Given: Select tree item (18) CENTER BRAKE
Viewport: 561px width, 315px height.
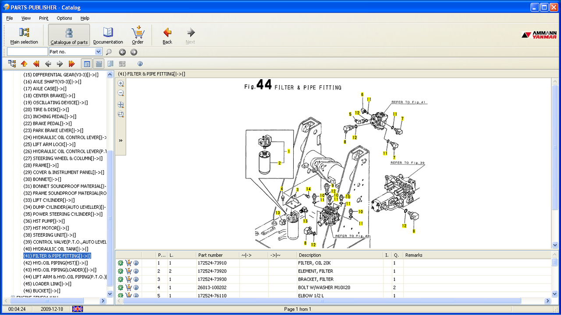Looking at the screenshot, I should point(49,96).
